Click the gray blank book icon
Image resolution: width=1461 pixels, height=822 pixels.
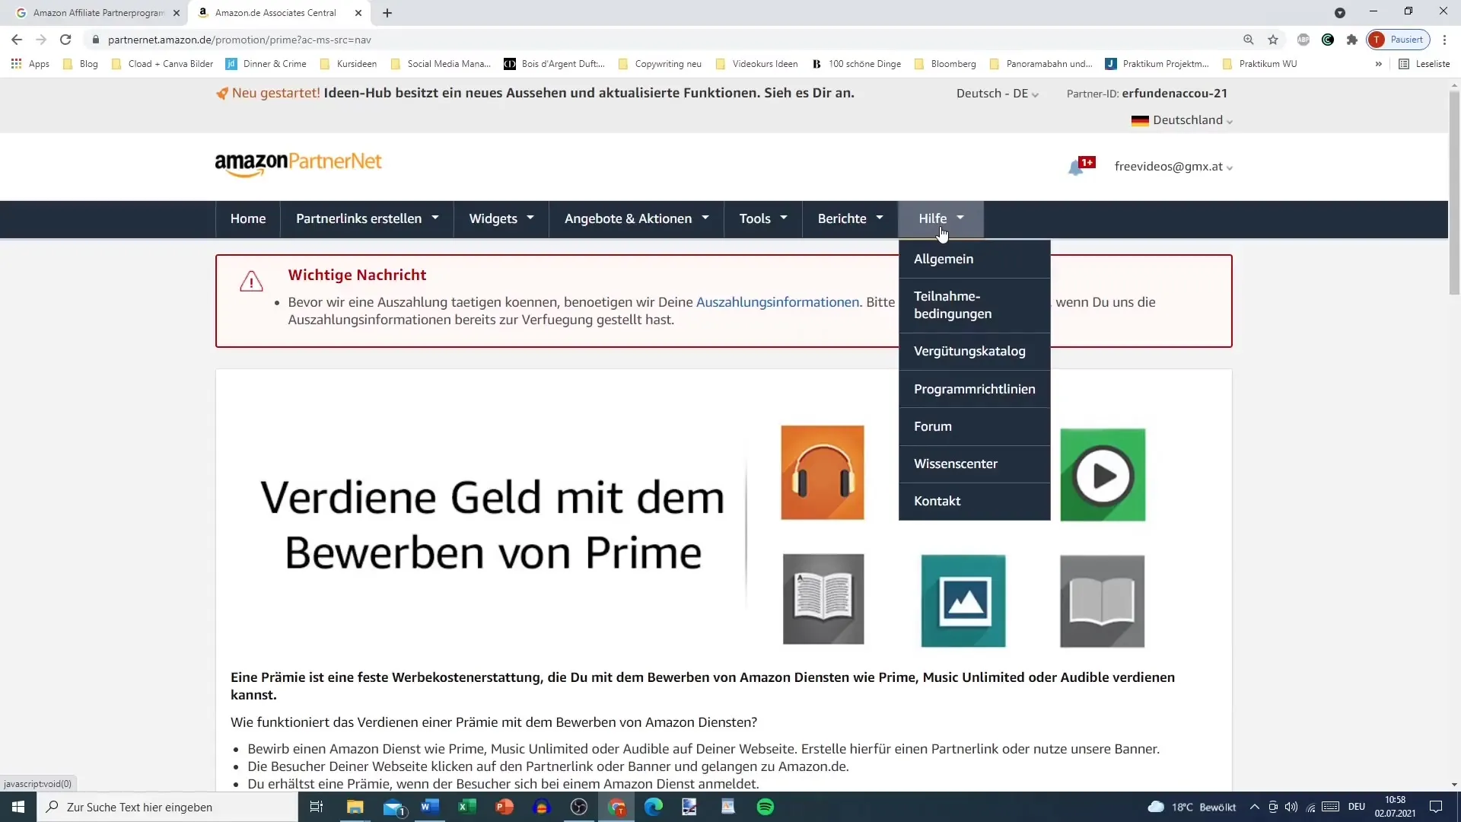1102,601
